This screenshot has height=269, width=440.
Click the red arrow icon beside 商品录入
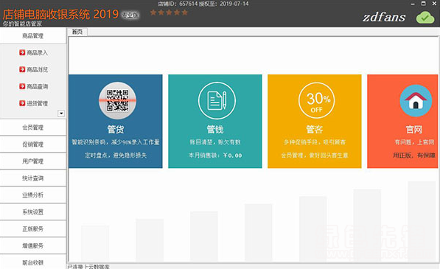click(x=22, y=52)
